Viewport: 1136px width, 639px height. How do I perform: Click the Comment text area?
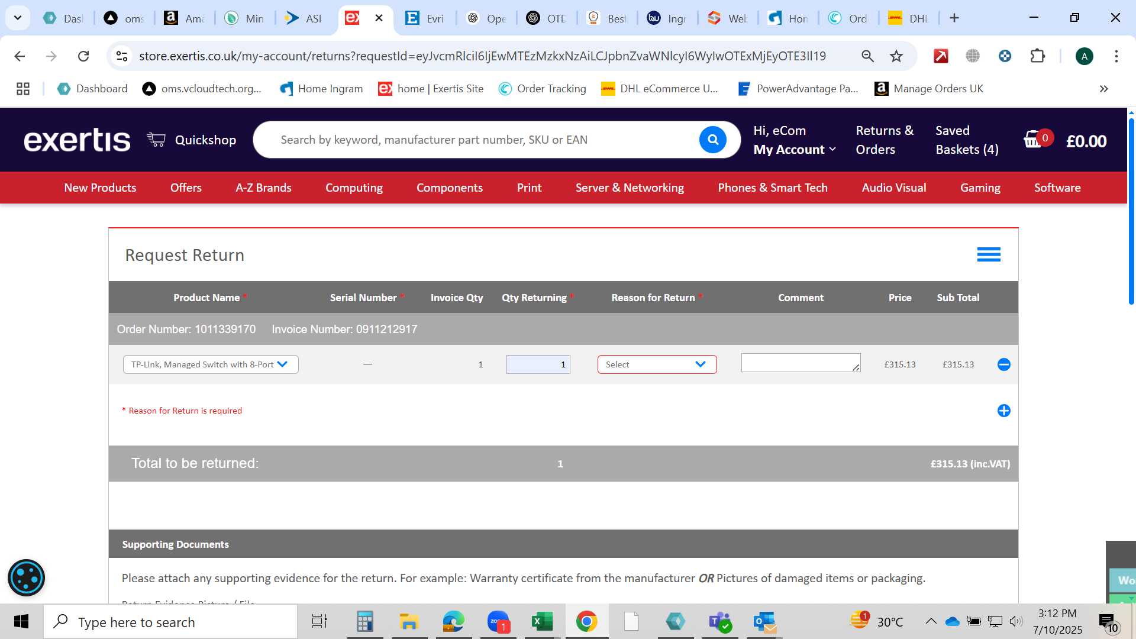point(801,363)
